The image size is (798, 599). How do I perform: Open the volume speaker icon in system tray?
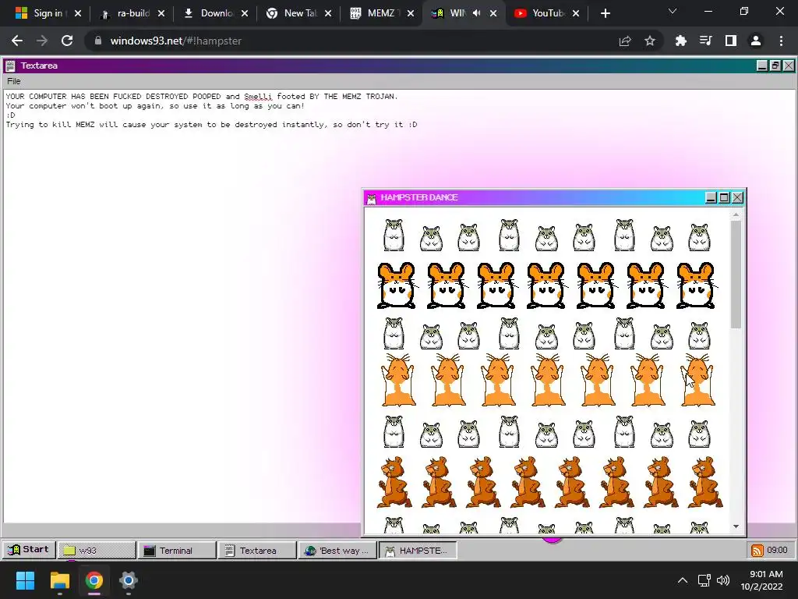coord(722,580)
